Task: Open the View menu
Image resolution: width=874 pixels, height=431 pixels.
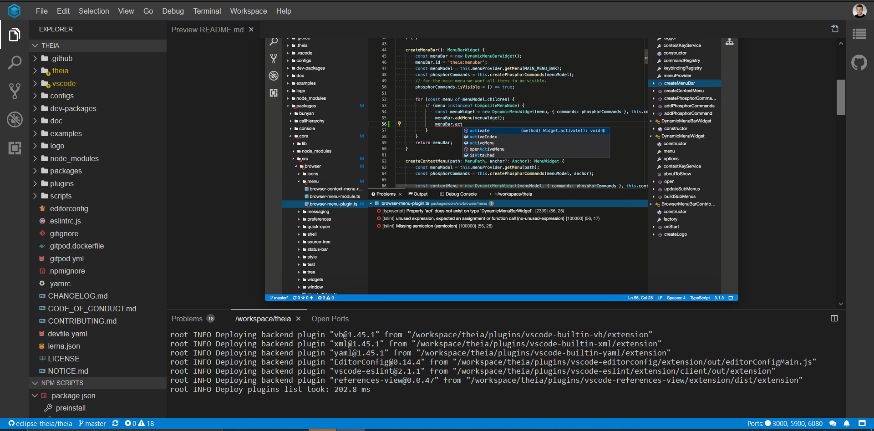Action: pos(126,11)
